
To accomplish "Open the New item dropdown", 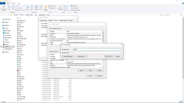I will tap(52, 6).
